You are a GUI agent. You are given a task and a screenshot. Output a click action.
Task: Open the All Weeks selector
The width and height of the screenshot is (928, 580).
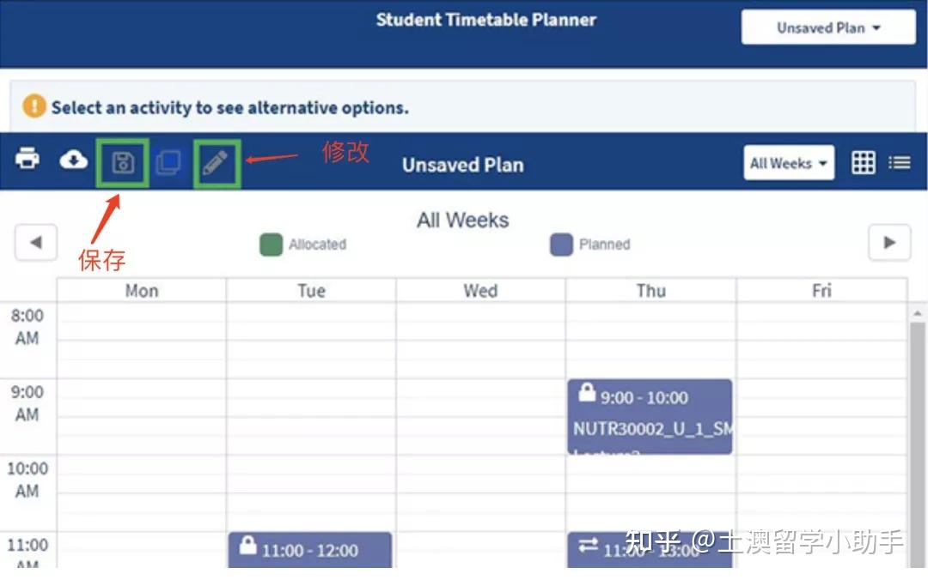787,162
